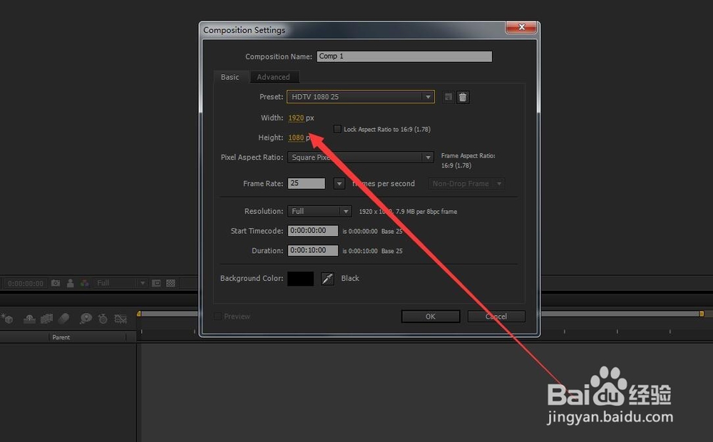This screenshot has height=442, width=713.
Task: Toggle Lock Aspect Ratio to 16:9 checkbox
Action: [337, 129]
